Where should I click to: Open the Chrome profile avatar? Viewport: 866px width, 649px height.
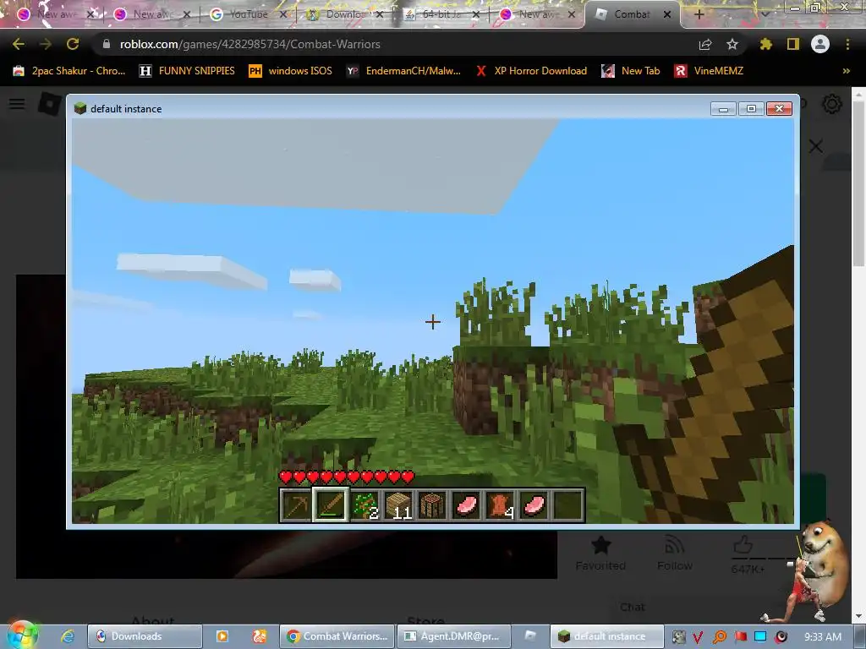(x=820, y=44)
